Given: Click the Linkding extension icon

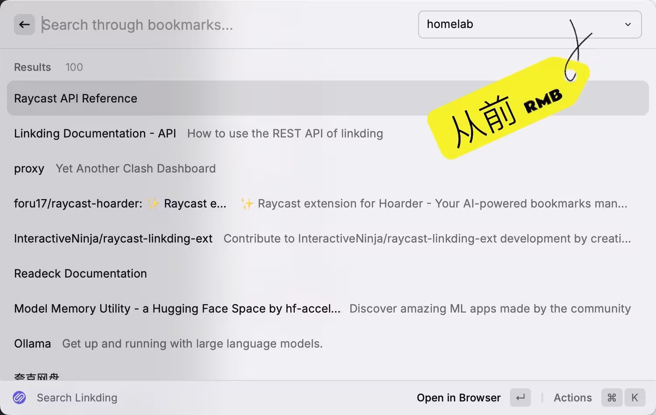Looking at the screenshot, I should point(19,397).
